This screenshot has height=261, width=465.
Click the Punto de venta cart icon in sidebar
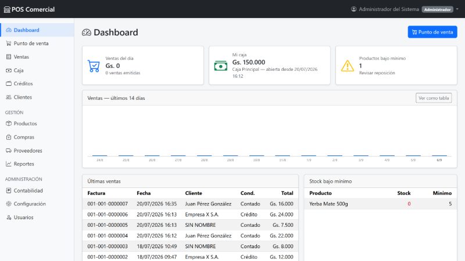pyautogui.click(x=9, y=43)
